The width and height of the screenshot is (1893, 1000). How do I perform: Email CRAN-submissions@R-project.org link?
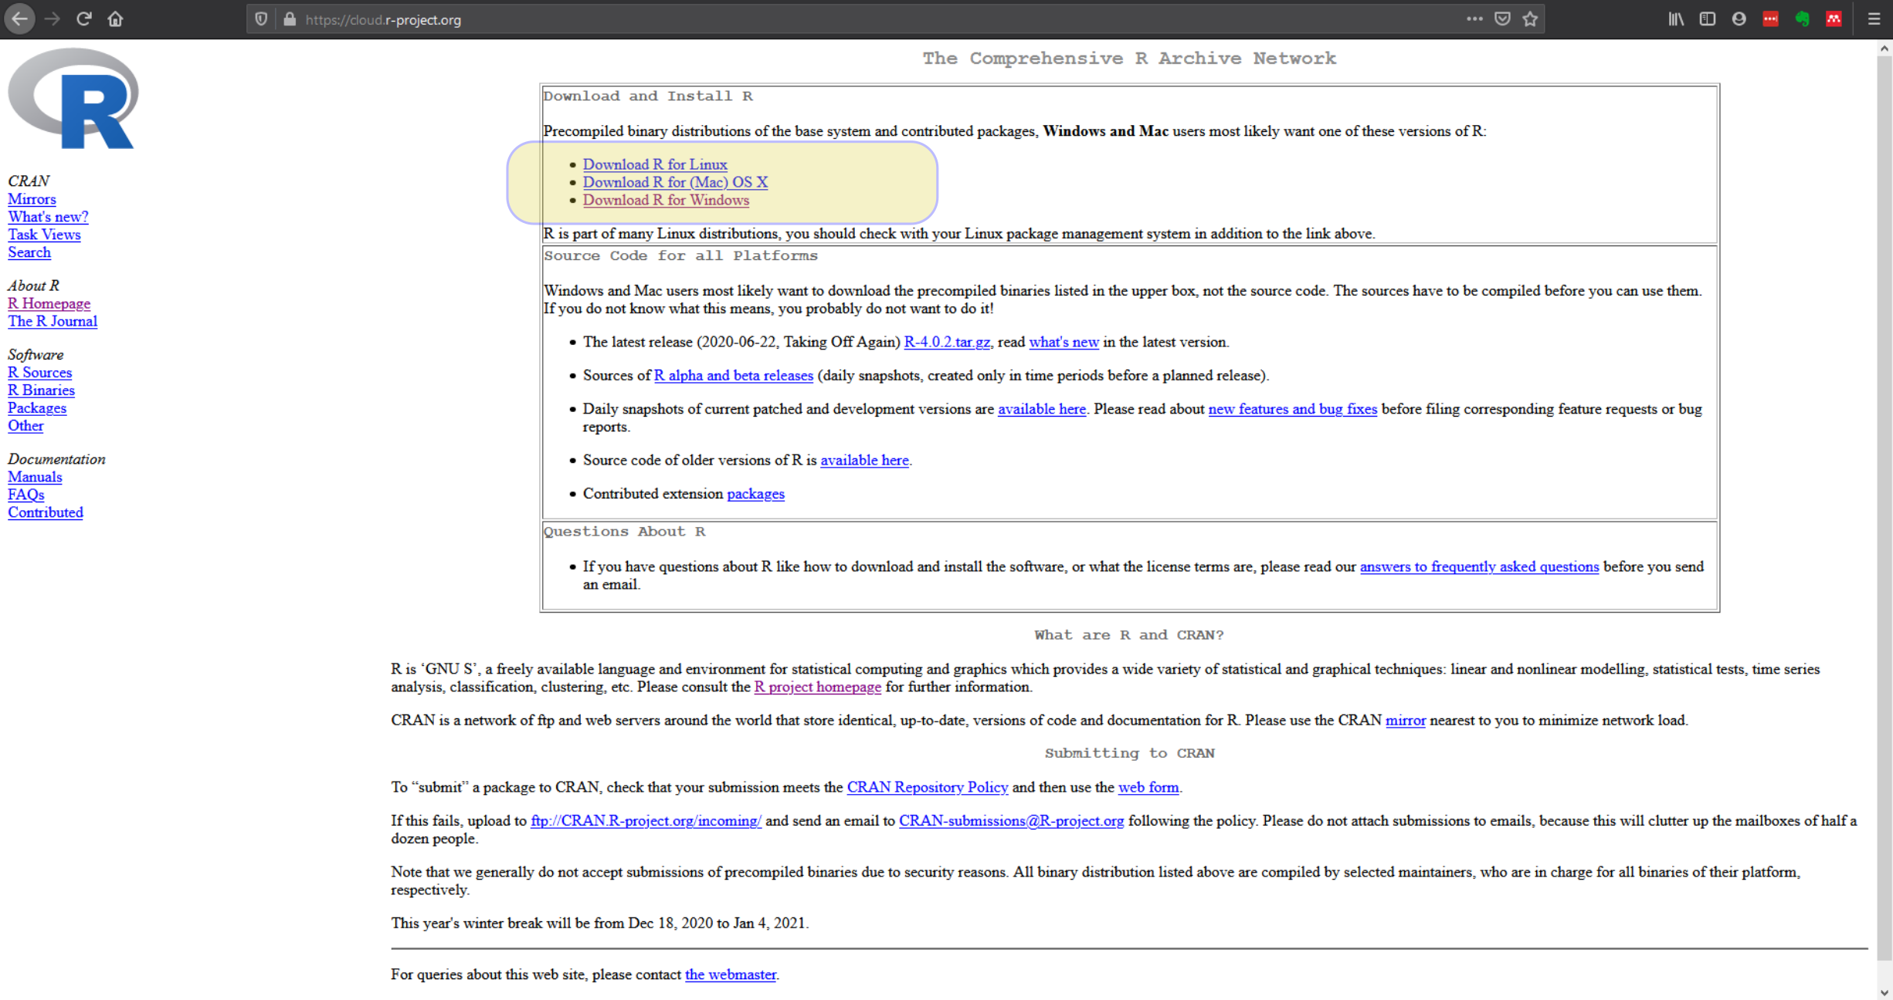[x=1011, y=821]
